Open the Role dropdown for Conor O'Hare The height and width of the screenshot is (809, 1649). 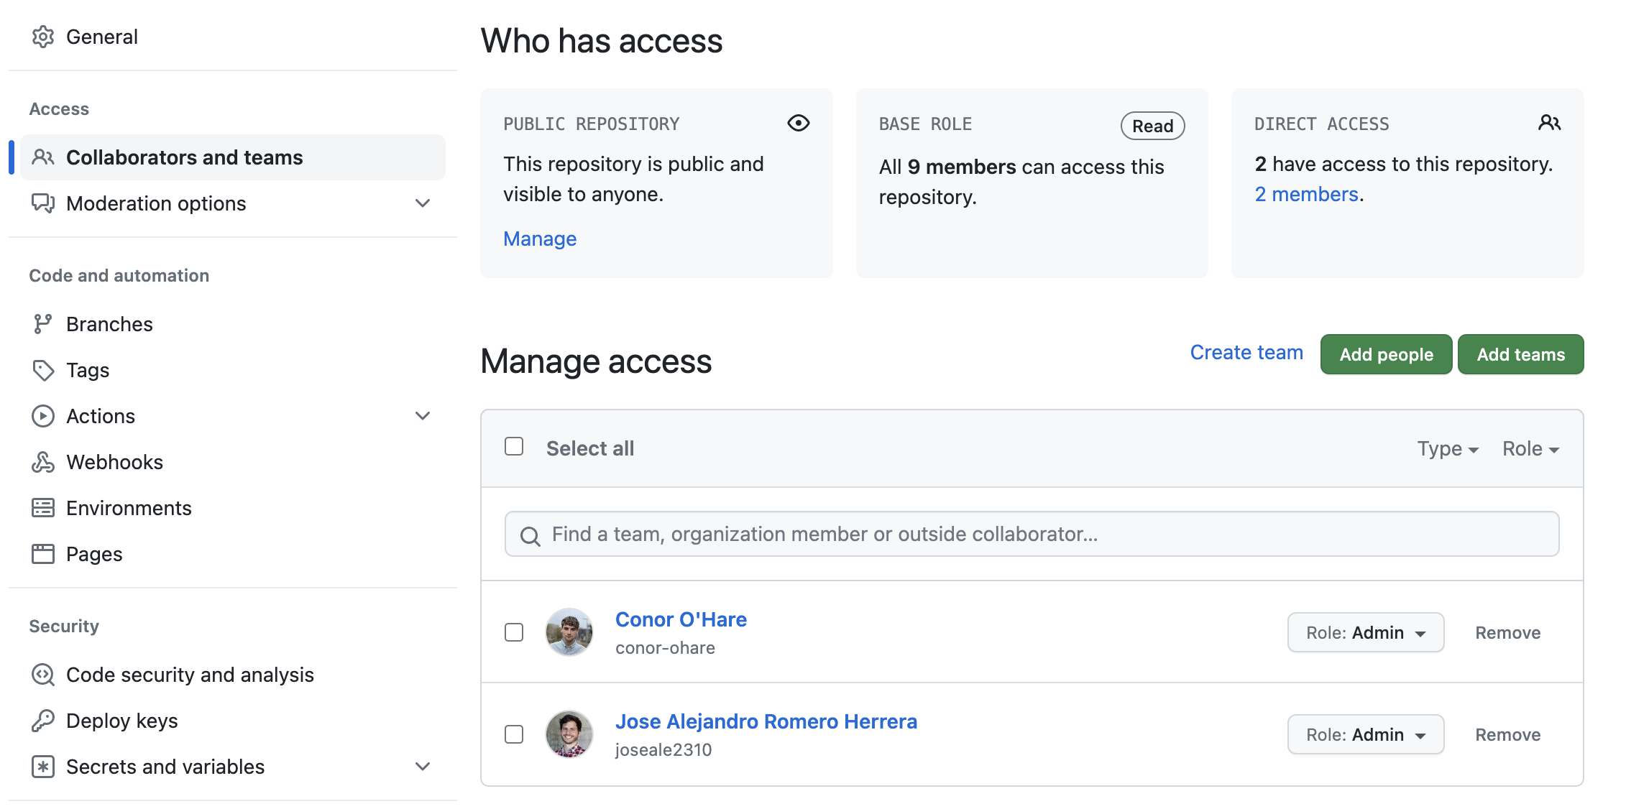[x=1365, y=632]
